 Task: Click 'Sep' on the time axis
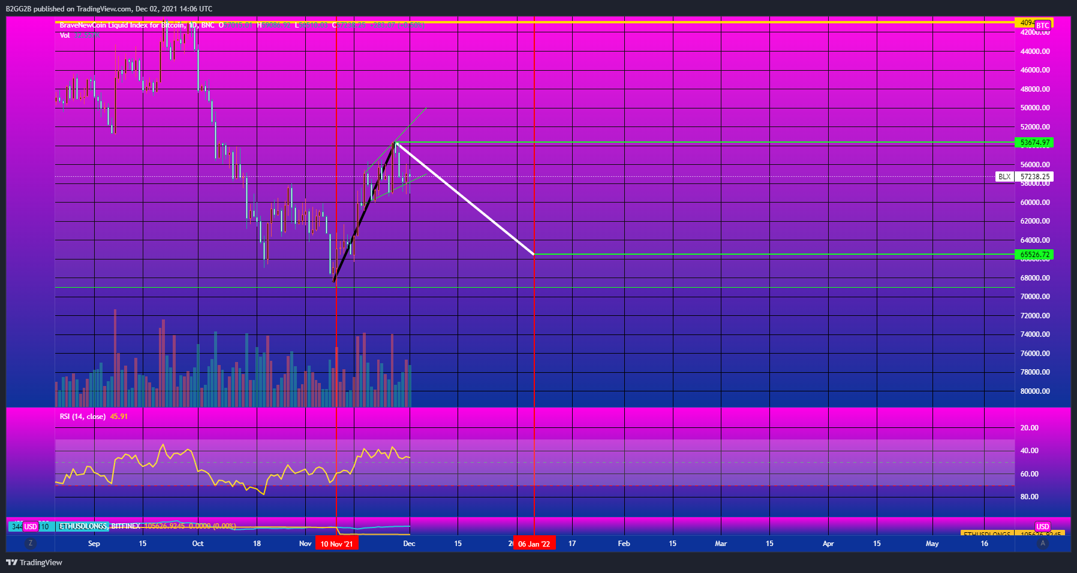[94, 544]
